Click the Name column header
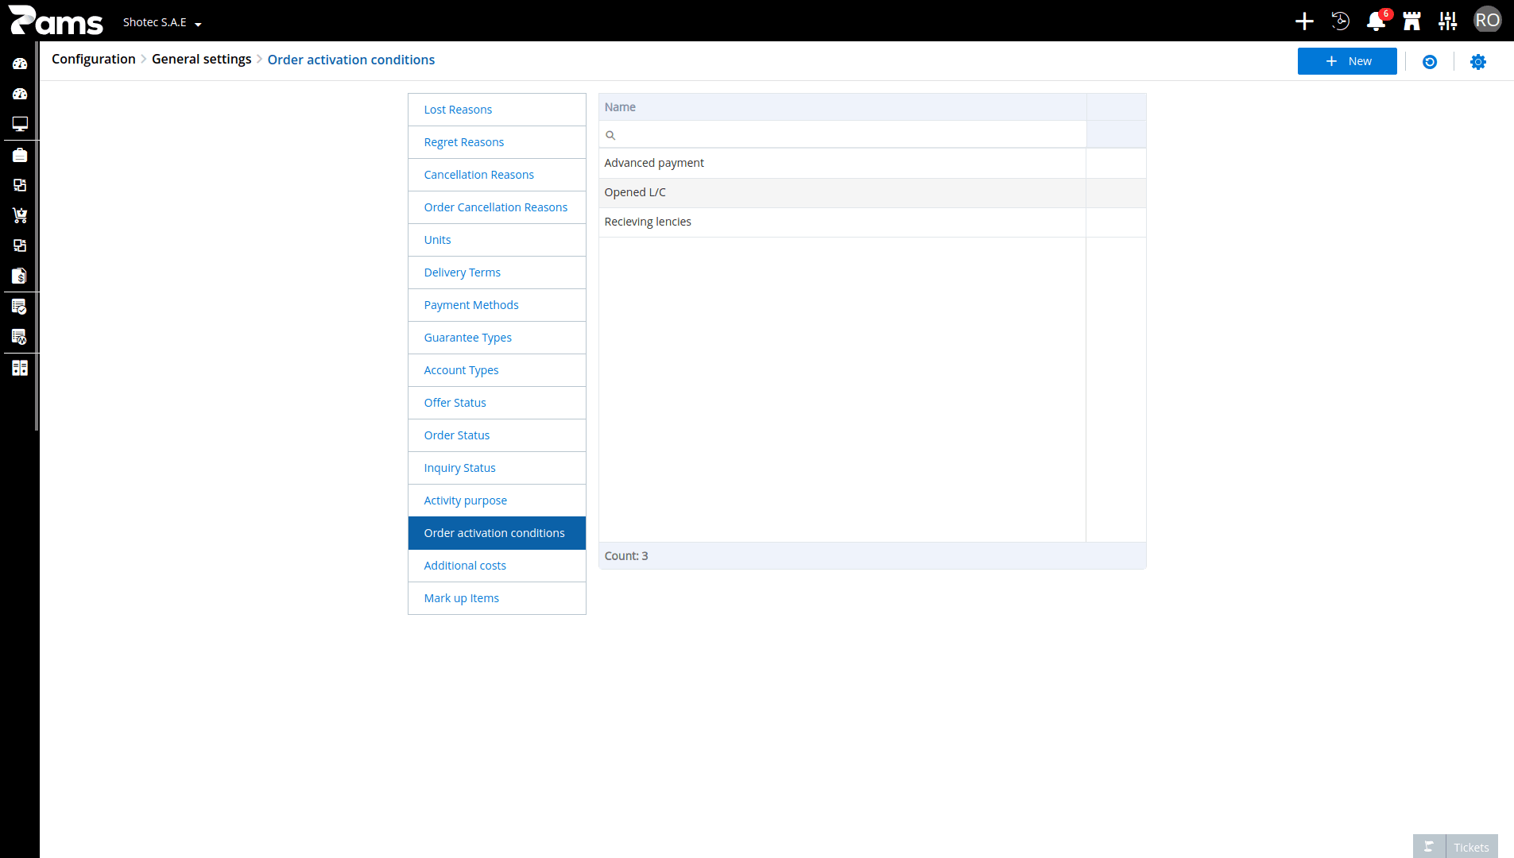This screenshot has height=858, width=1514. coord(842,107)
